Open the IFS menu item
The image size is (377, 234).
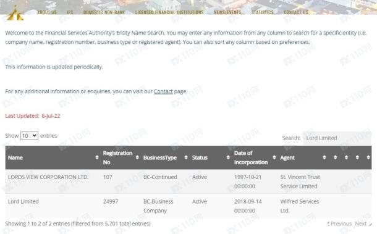[70, 12]
